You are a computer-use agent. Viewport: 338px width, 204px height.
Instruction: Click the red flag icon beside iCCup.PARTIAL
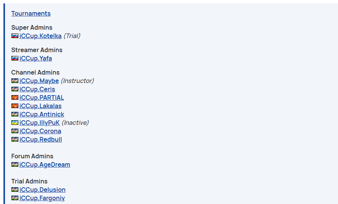(15, 97)
